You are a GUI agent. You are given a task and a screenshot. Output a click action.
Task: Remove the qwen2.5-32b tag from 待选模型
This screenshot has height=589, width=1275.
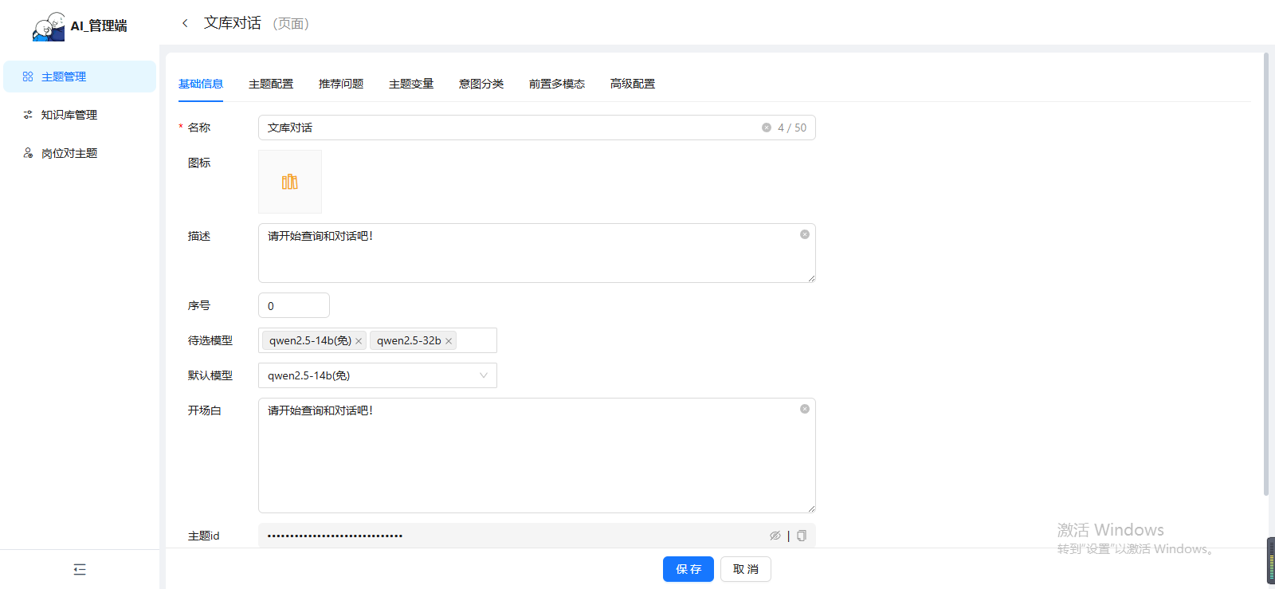click(x=449, y=341)
